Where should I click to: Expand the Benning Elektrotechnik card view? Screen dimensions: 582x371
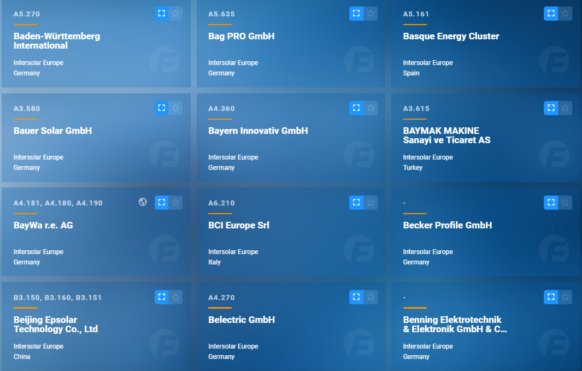[x=551, y=297]
